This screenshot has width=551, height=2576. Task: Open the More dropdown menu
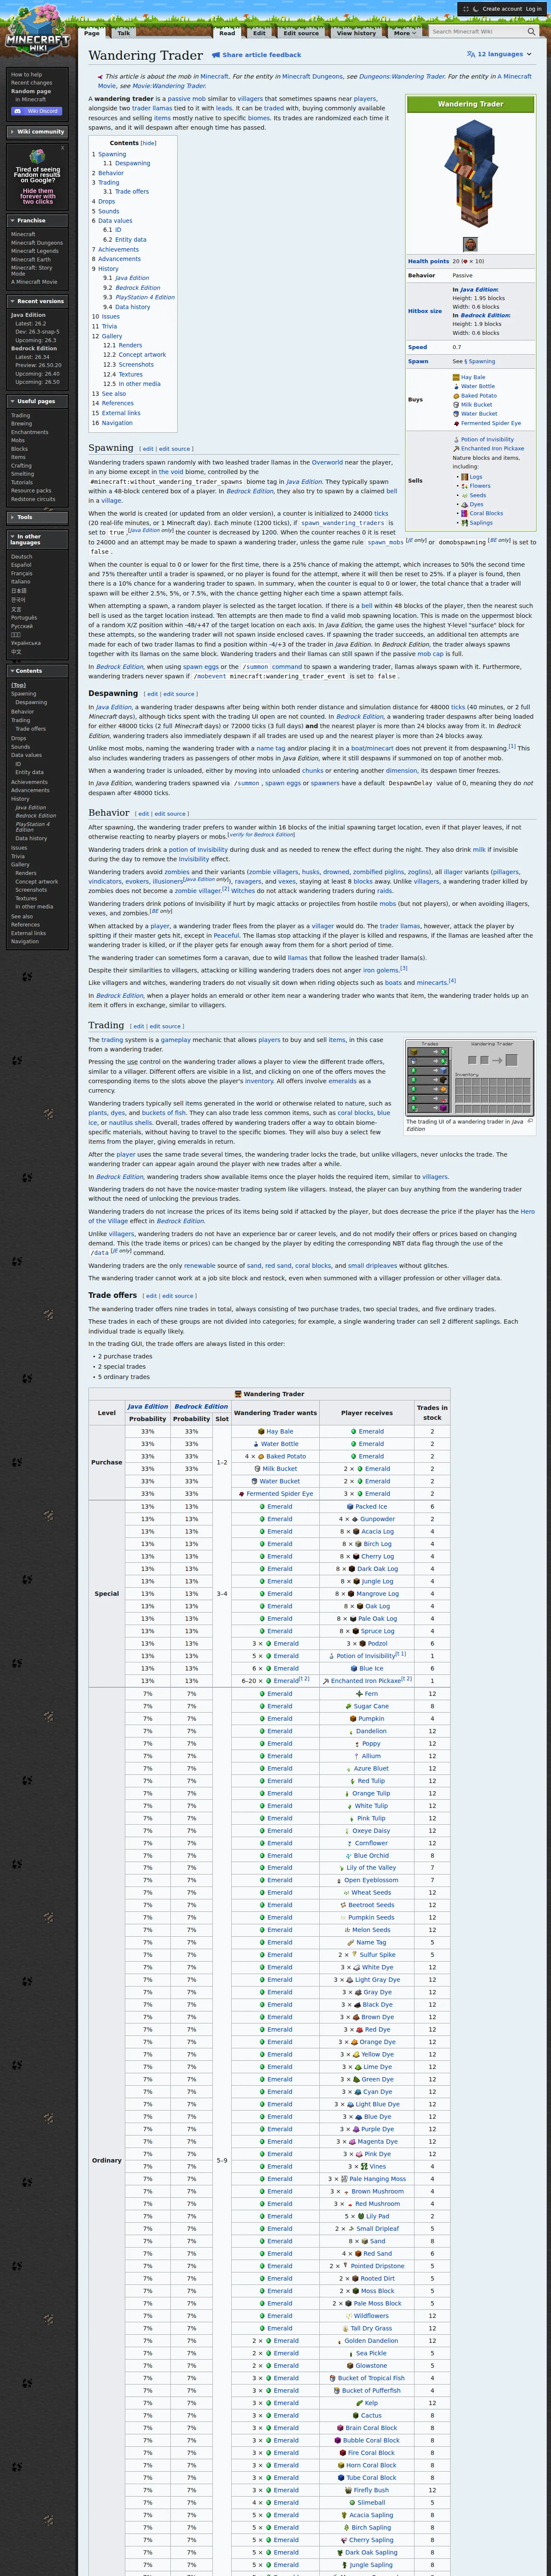tap(403, 32)
